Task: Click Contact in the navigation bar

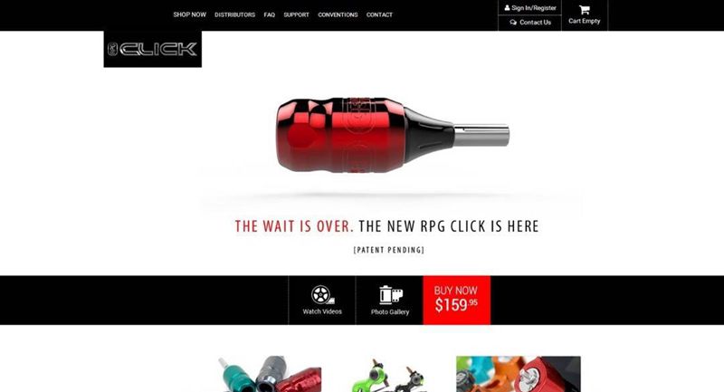Action: 379,14
